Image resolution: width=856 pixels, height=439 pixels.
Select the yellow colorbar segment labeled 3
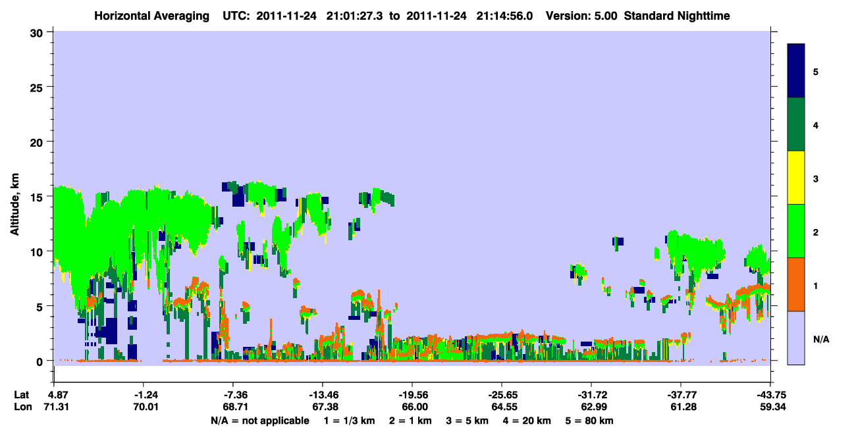[796, 178]
